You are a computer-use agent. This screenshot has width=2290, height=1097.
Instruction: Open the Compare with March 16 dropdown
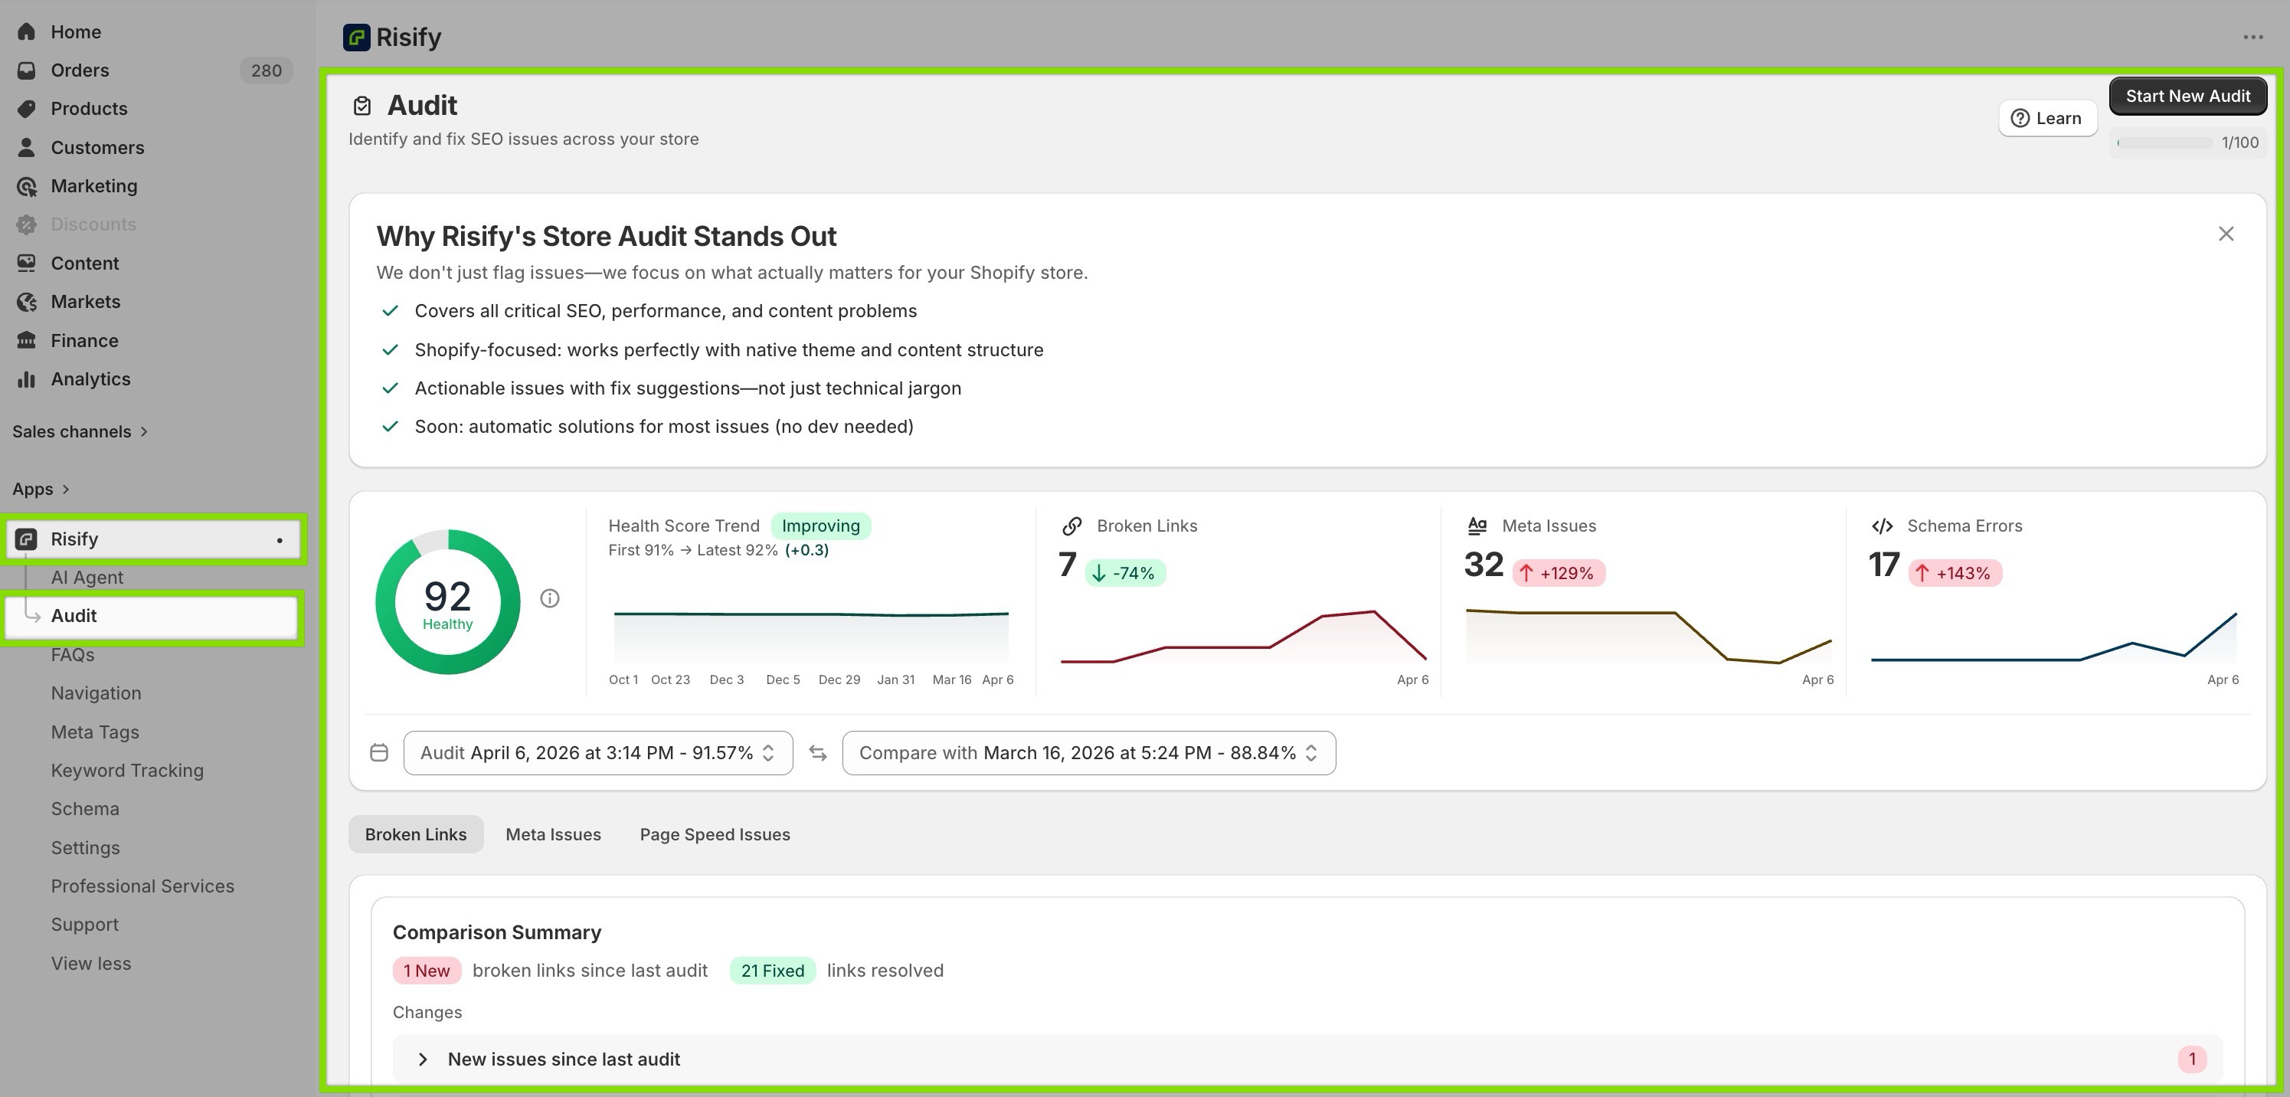point(1088,753)
